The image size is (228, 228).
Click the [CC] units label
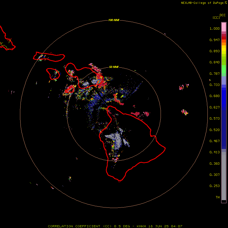coord(216,17)
